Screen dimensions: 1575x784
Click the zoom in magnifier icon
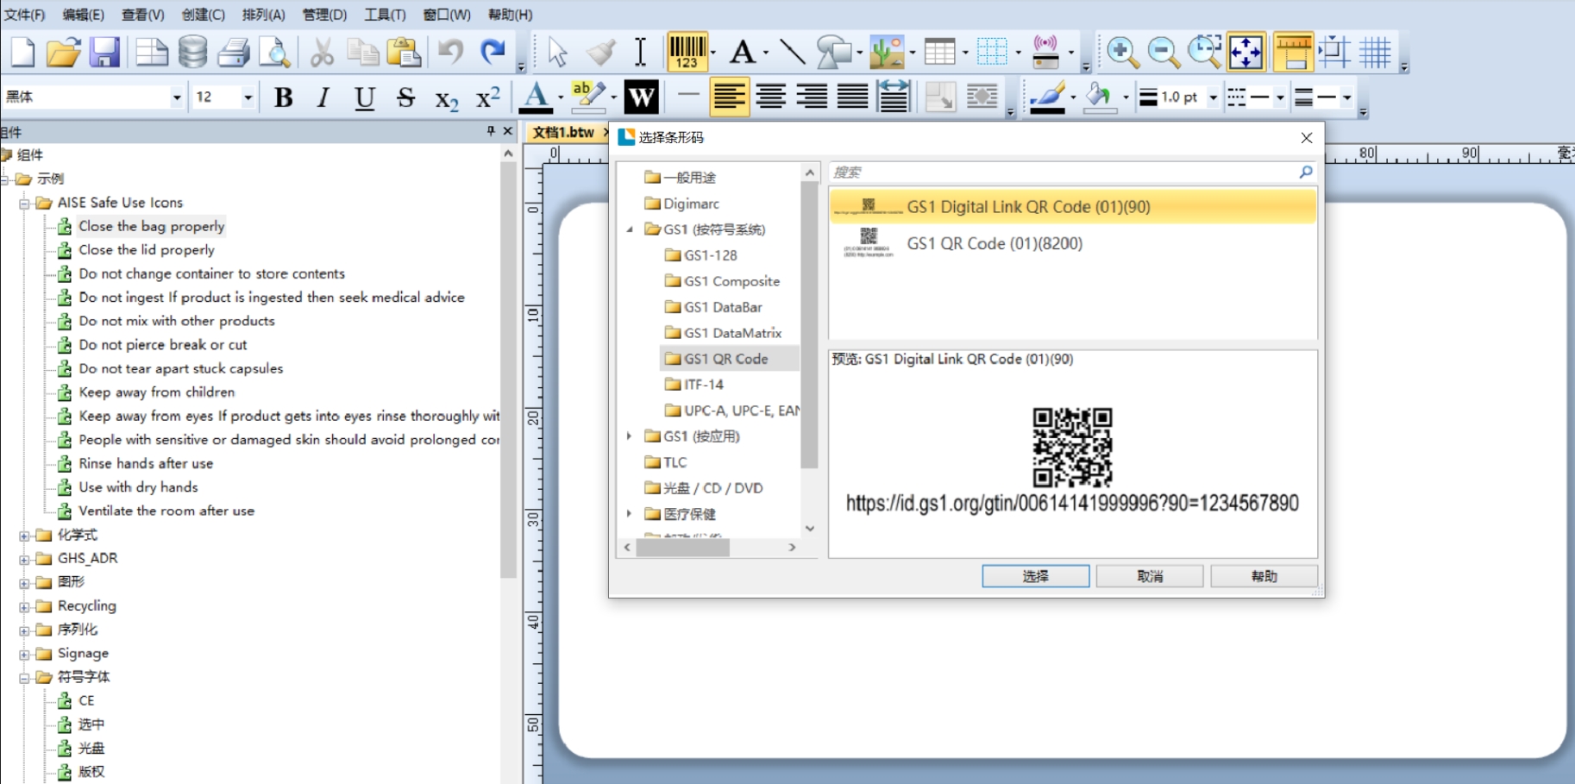click(x=1121, y=53)
